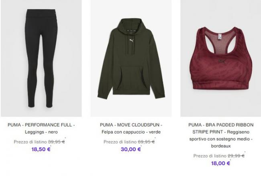Image resolution: width=261 pixels, height=178 pixels.
Task: Open the PUMA - MOVE CLOUDSPUN title link
Action: click(131, 125)
